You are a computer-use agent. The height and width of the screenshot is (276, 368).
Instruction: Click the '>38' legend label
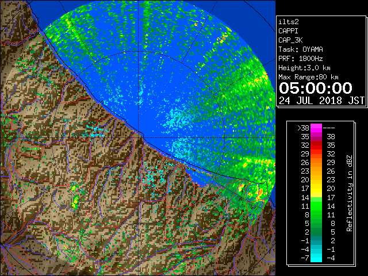click(303, 128)
